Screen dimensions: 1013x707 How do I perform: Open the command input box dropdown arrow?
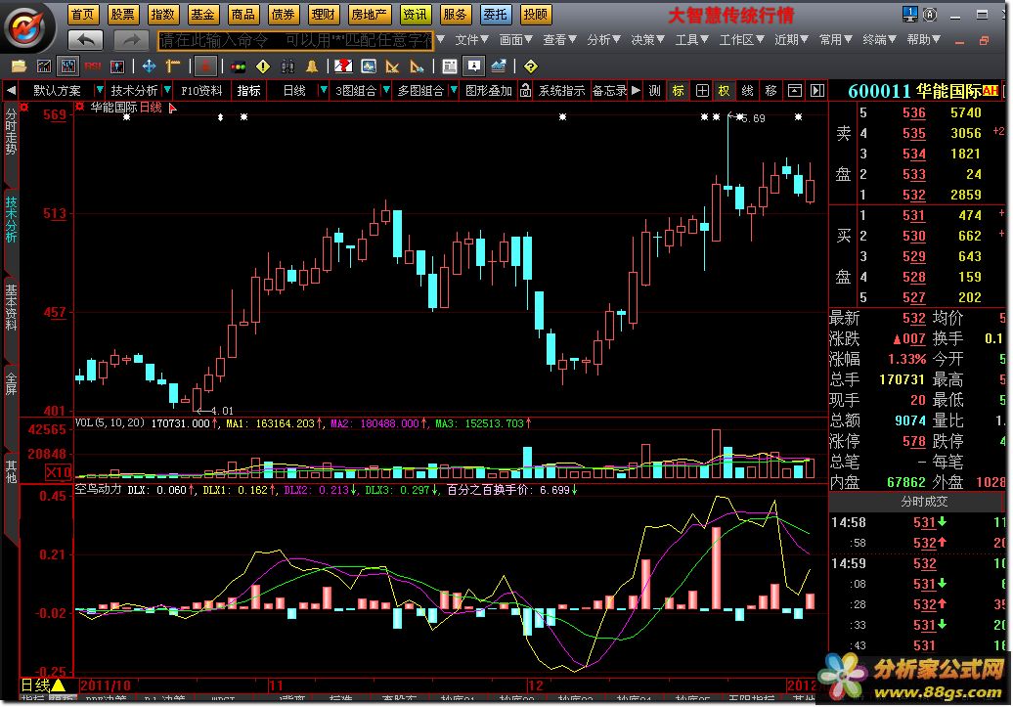(441, 40)
